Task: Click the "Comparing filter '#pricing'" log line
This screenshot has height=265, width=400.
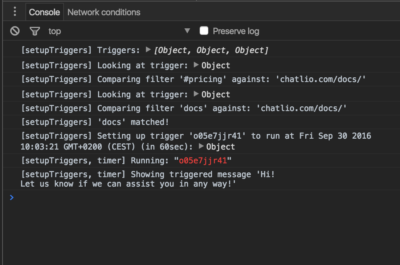Action: click(x=201, y=79)
